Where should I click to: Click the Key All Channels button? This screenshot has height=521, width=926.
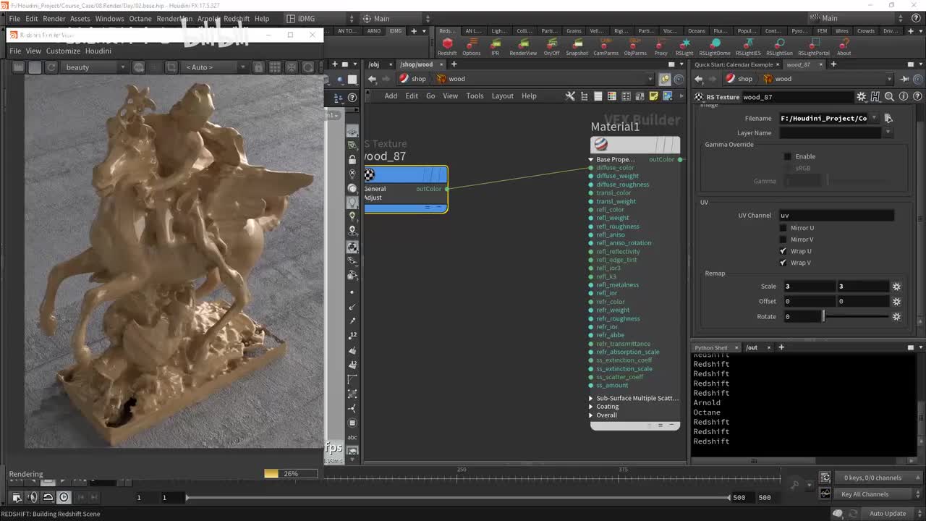[865, 494]
